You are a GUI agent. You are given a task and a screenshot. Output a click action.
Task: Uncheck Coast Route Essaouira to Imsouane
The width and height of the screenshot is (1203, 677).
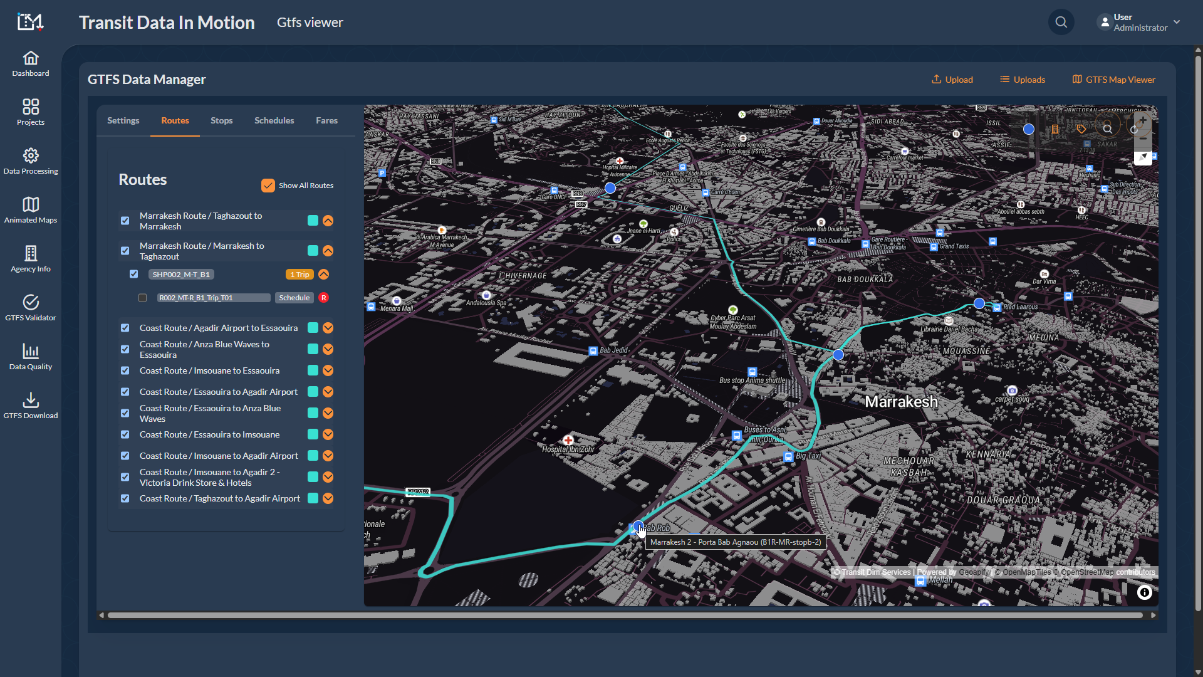125,434
